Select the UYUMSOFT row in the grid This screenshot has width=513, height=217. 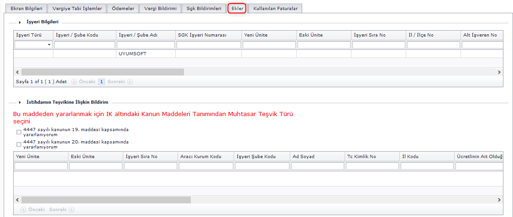point(132,53)
